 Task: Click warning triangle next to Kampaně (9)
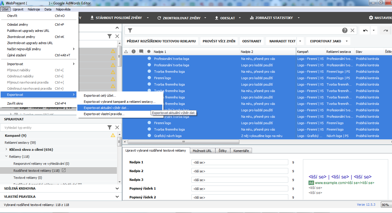[x=113, y=135]
